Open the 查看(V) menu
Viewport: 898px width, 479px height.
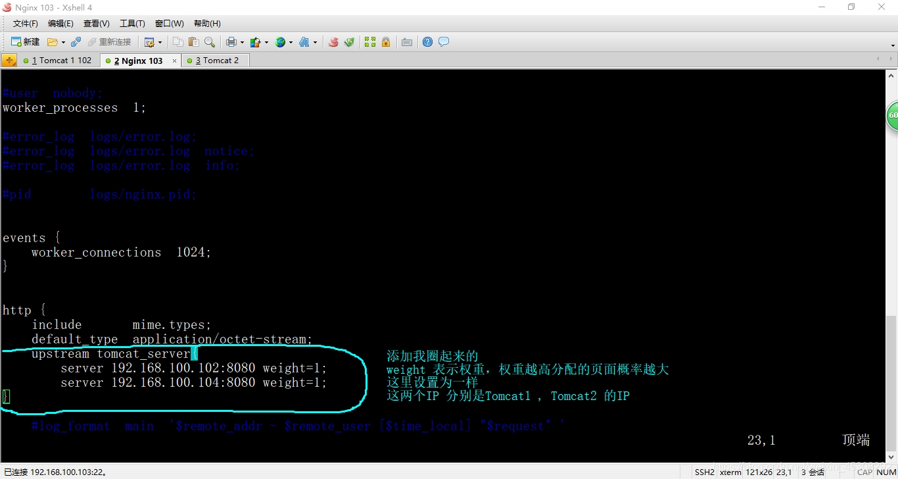(97, 24)
